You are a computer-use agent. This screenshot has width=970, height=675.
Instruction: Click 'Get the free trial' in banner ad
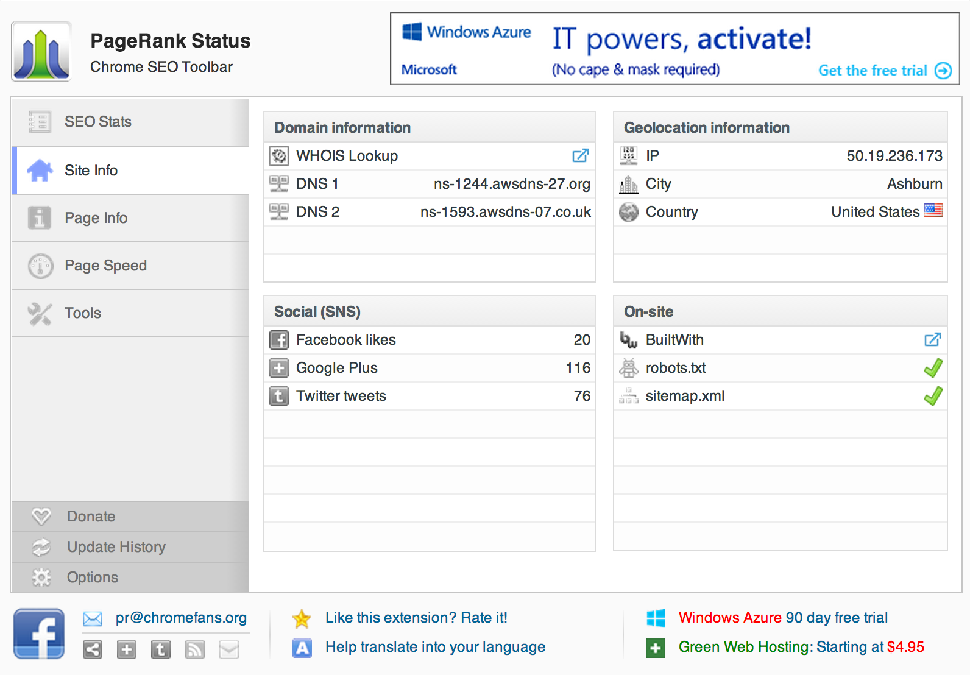tap(884, 71)
